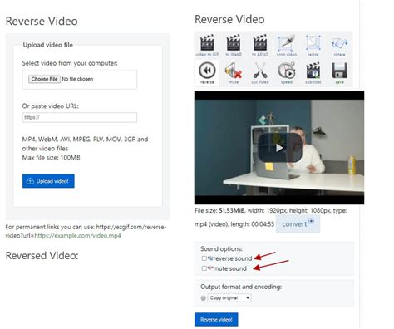This screenshot has width=394, height=329.
Task: Open the subtitles tool
Action: tap(313, 73)
